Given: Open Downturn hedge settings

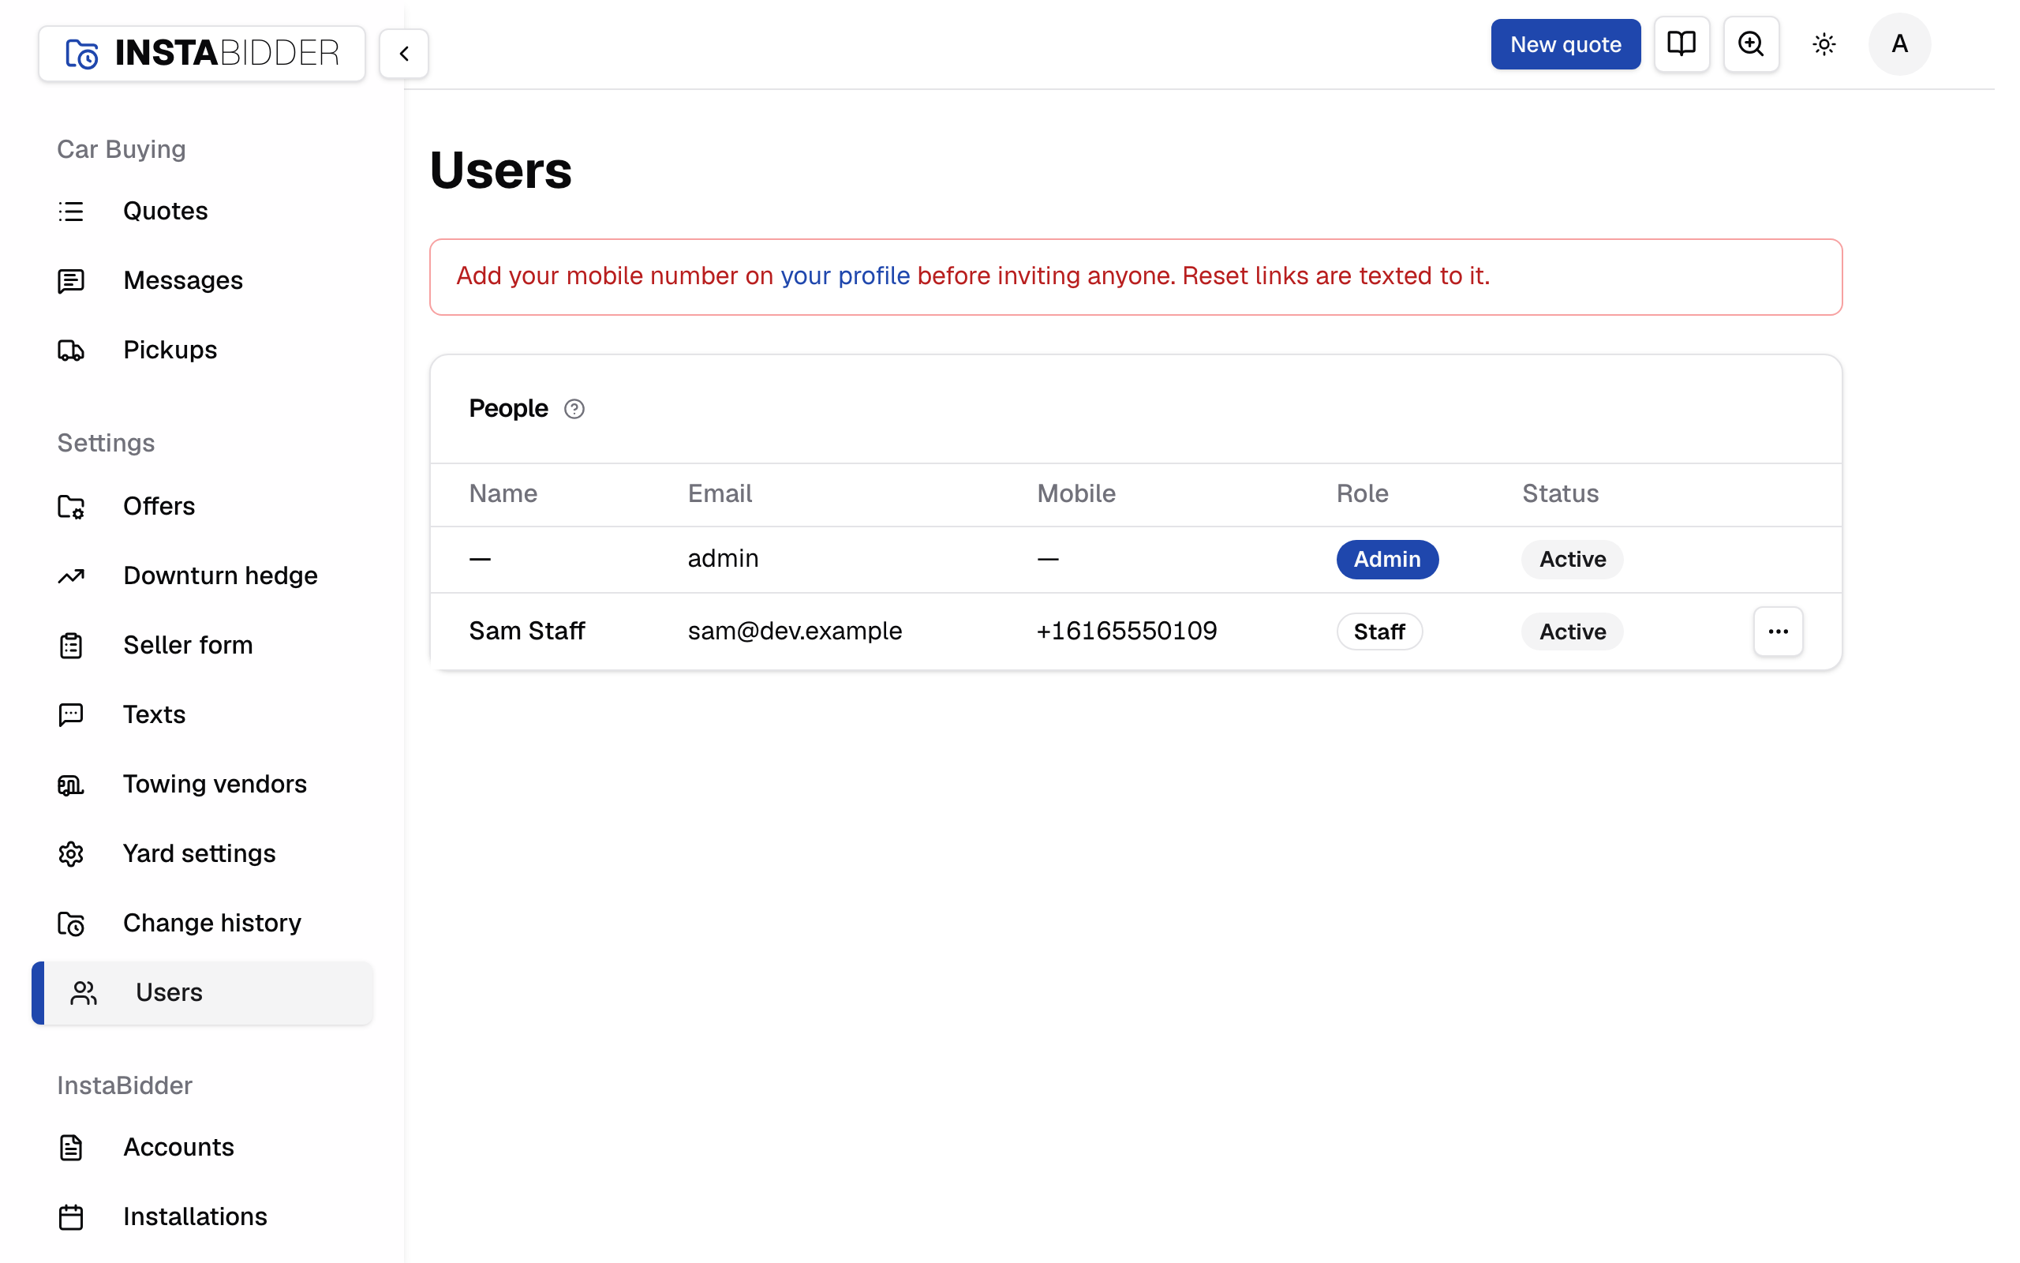Looking at the screenshot, I should coord(202,575).
